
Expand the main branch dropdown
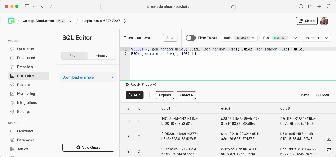(238, 38)
